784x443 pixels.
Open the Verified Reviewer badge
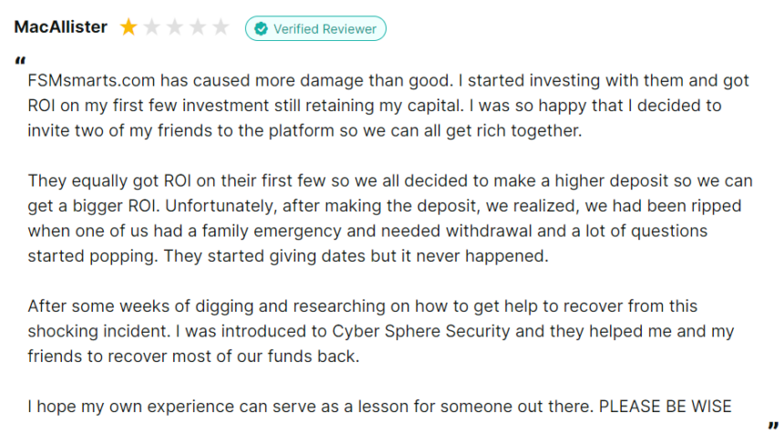click(315, 28)
